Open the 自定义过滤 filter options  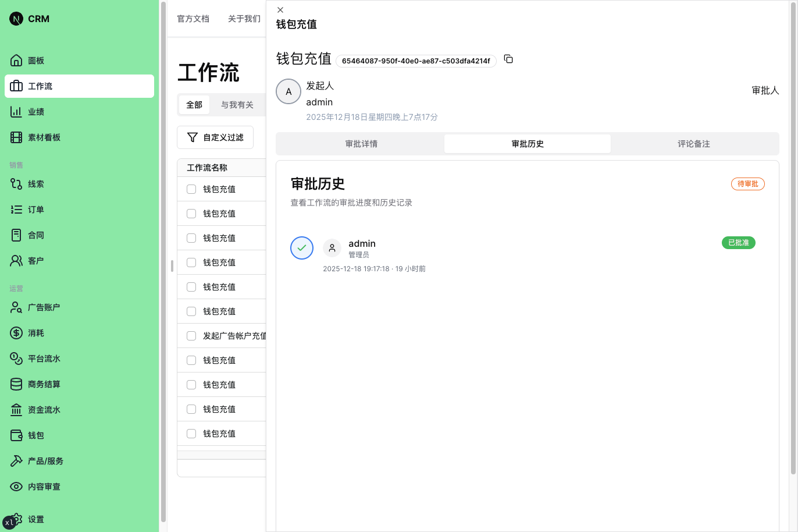point(215,137)
